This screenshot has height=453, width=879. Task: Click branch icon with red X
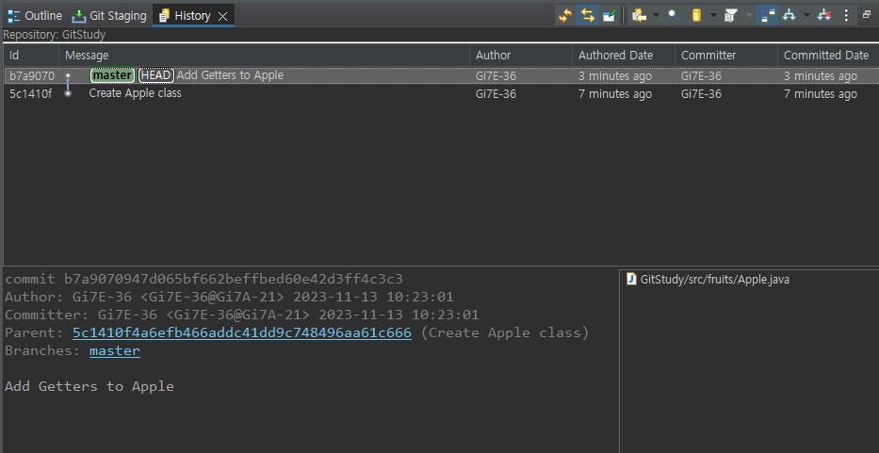pyautogui.click(x=823, y=16)
